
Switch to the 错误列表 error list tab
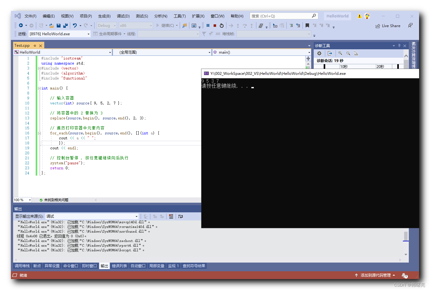[119, 266]
